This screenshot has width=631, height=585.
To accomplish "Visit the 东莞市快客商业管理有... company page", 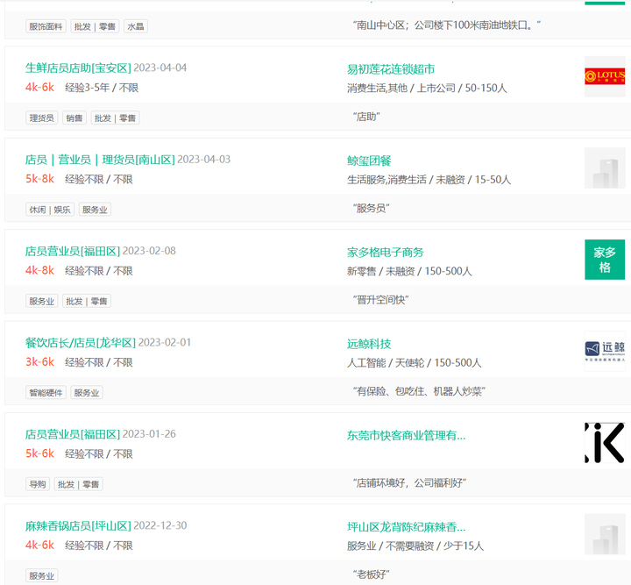I will click(406, 436).
